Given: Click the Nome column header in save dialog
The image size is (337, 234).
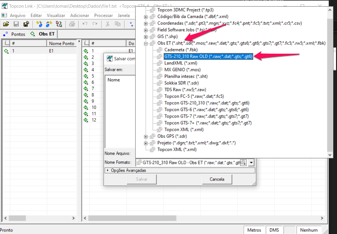Looking at the screenshot, I should point(114,80).
